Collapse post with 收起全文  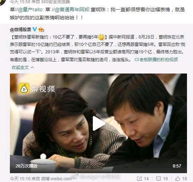point(20,67)
